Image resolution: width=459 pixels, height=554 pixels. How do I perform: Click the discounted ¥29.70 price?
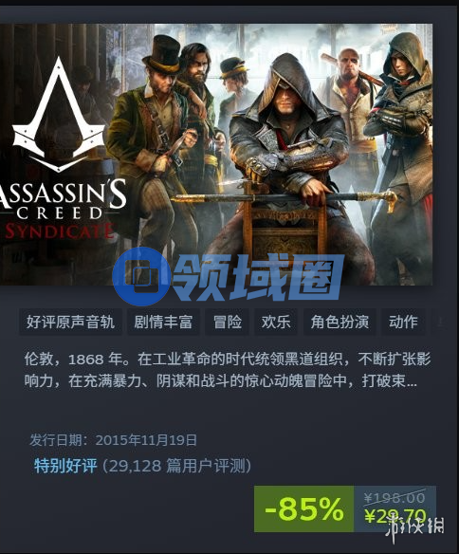coord(395,516)
